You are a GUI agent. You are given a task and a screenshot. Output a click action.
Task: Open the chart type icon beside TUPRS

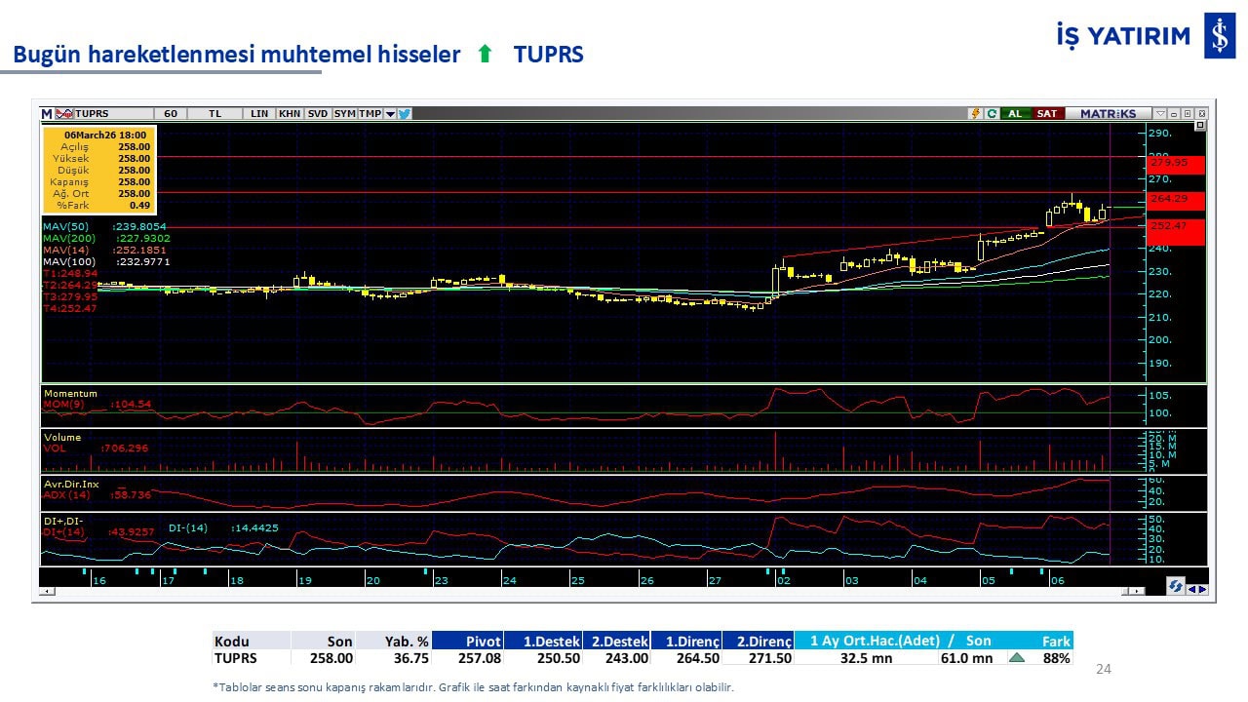point(64,113)
